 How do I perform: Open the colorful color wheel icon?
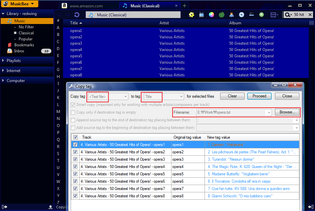(x=211, y=15)
